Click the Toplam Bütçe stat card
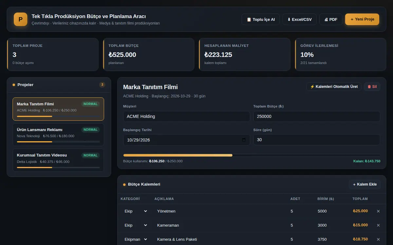Image resolution: width=393 pixels, height=245 pixels. coord(149,54)
